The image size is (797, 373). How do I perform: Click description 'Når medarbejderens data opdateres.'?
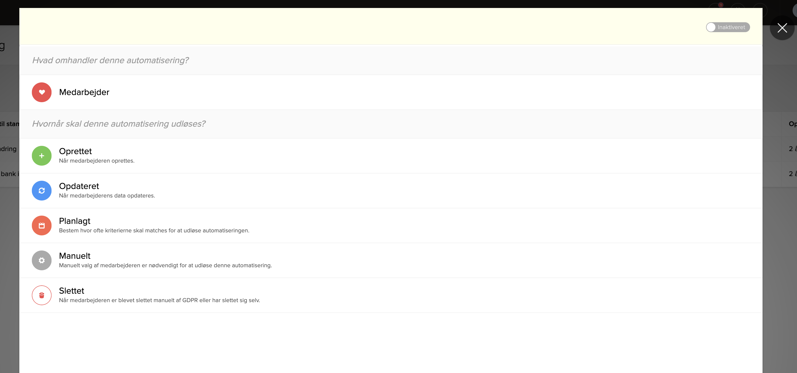point(107,196)
